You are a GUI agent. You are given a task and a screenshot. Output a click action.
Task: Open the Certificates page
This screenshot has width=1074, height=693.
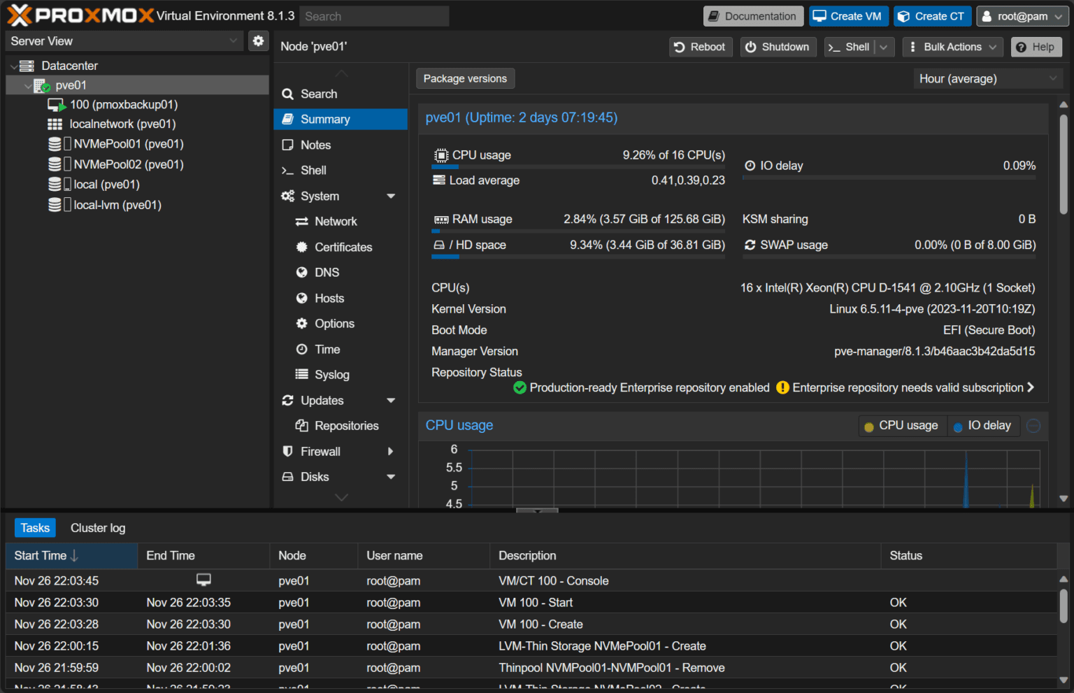[343, 247]
